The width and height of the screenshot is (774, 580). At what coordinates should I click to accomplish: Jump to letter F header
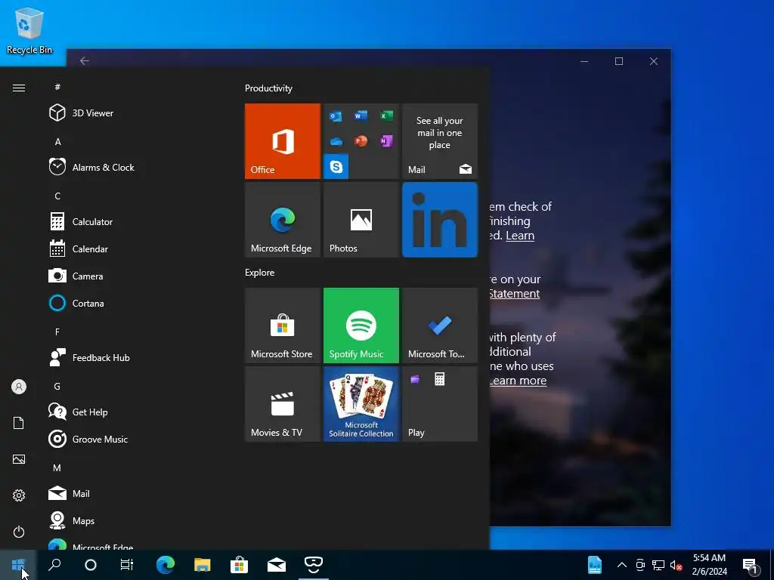pyautogui.click(x=57, y=332)
